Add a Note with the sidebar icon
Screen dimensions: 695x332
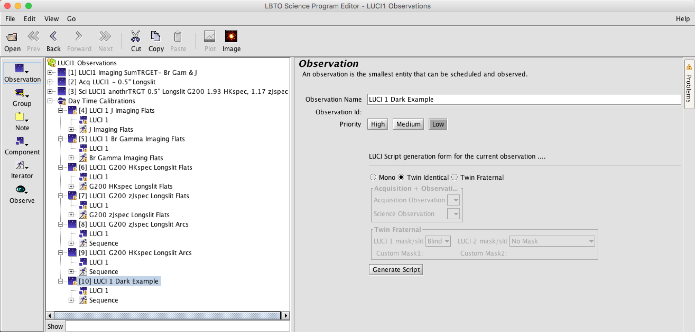(x=21, y=117)
